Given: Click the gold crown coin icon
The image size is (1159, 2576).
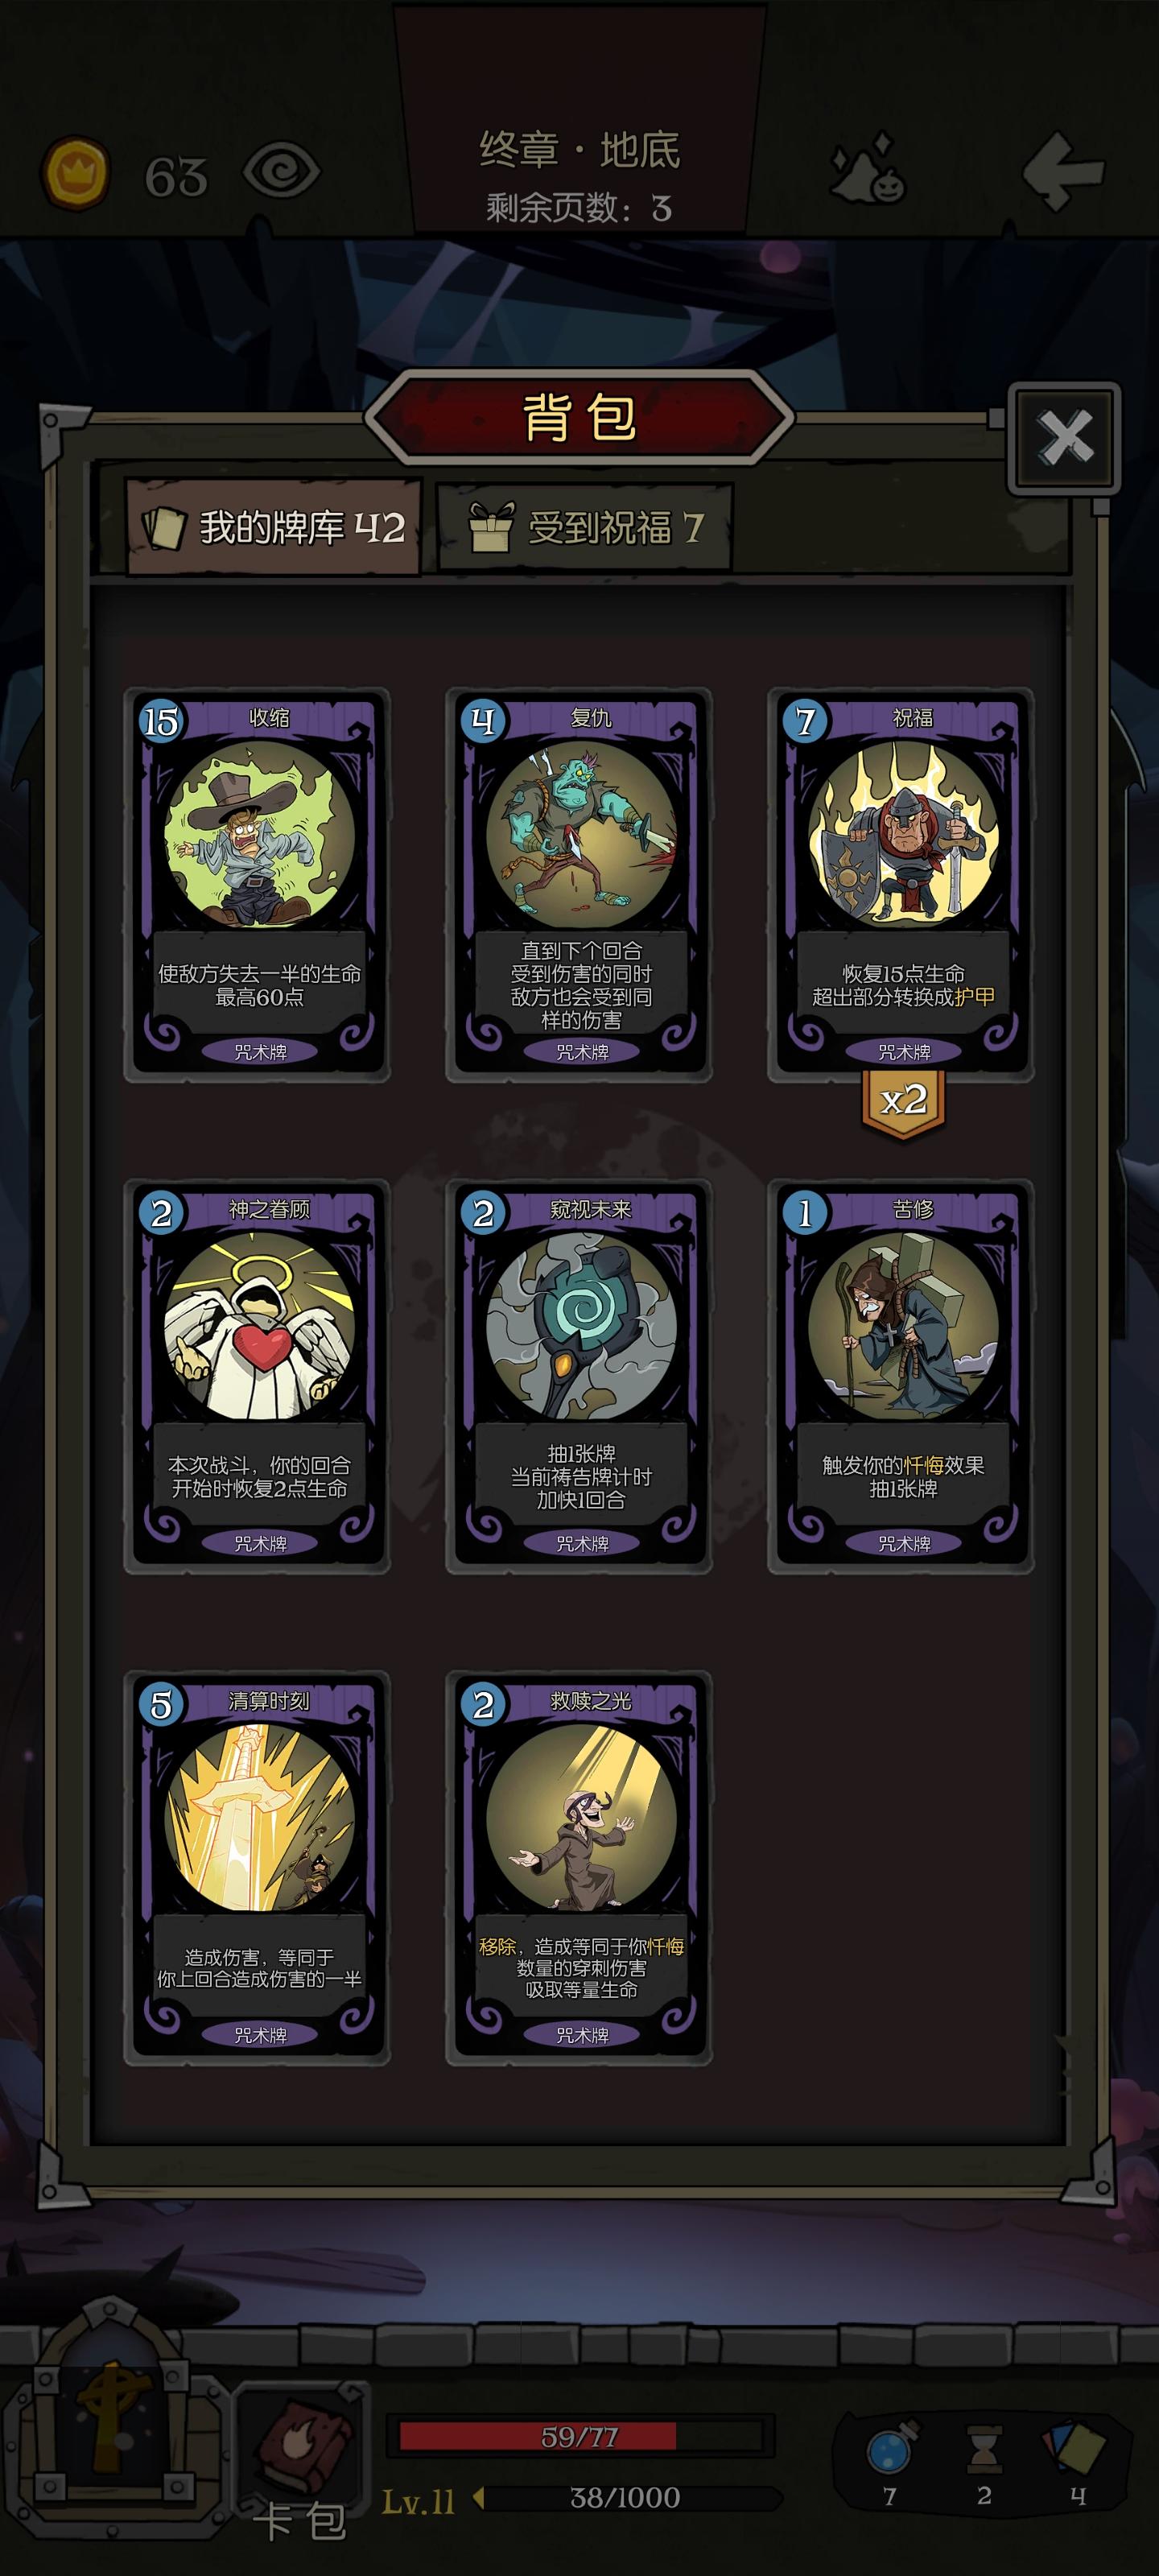Looking at the screenshot, I should (x=74, y=174).
